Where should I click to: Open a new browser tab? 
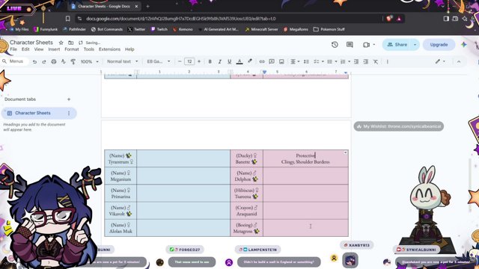tap(148, 6)
